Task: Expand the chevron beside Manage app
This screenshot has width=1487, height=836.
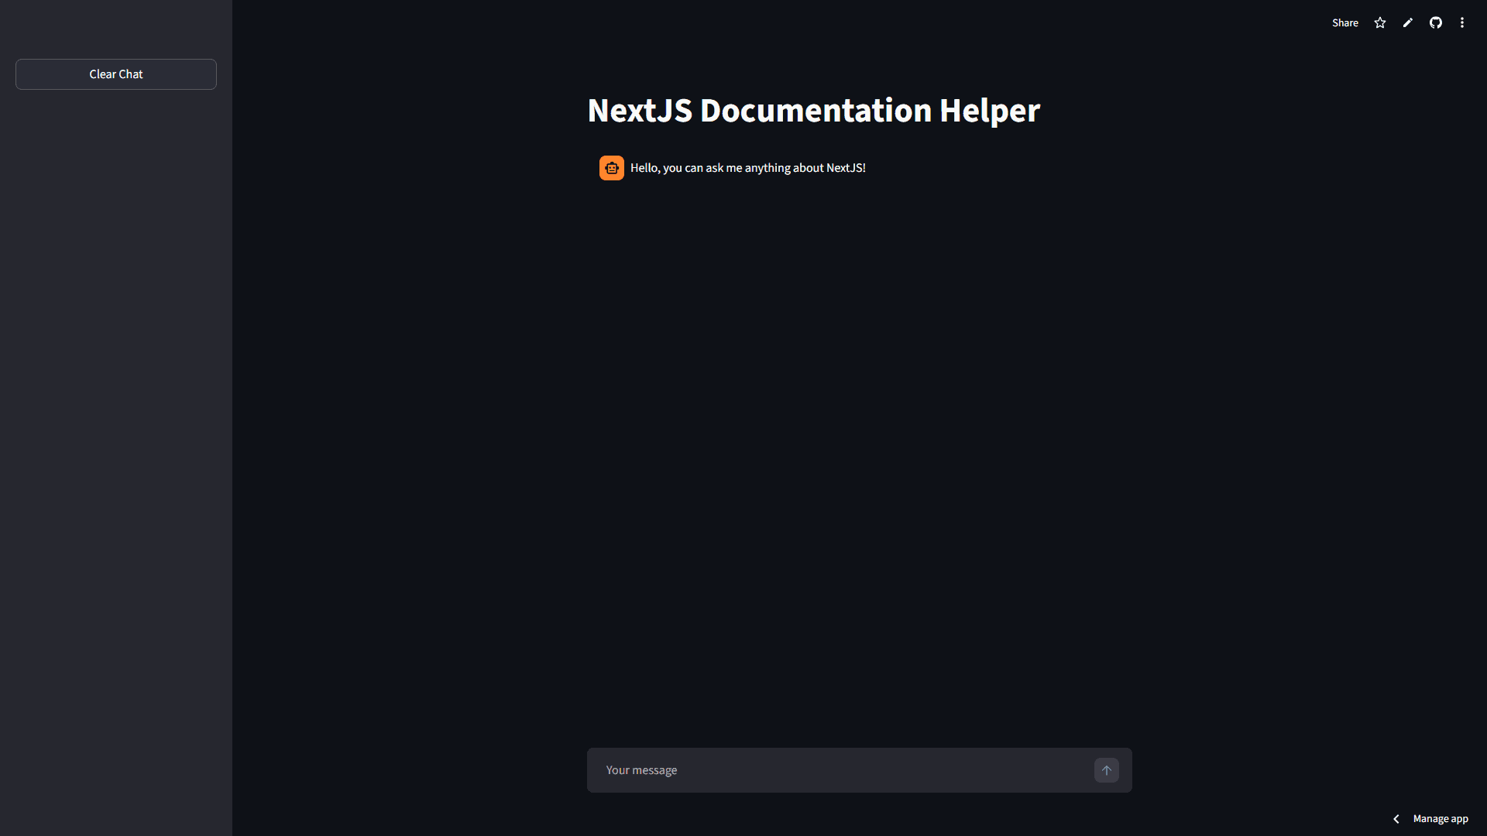Action: pyautogui.click(x=1396, y=819)
